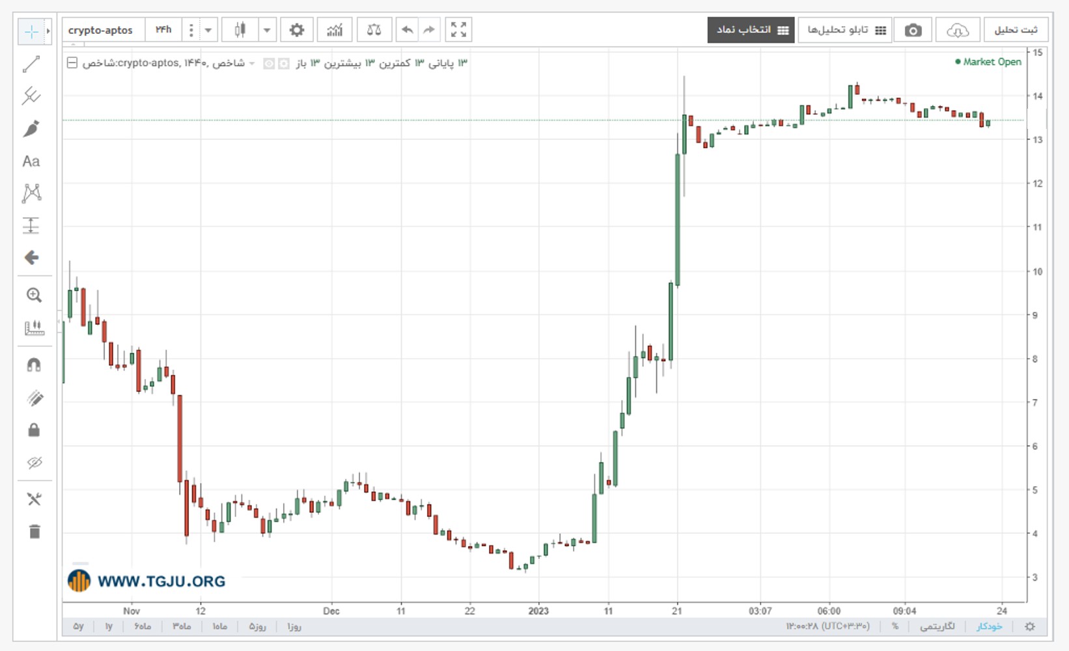Image resolution: width=1069 pixels, height=651 pixels.
Task: Toggle fullscreen mode icon
Action: [x=458, y=30]
